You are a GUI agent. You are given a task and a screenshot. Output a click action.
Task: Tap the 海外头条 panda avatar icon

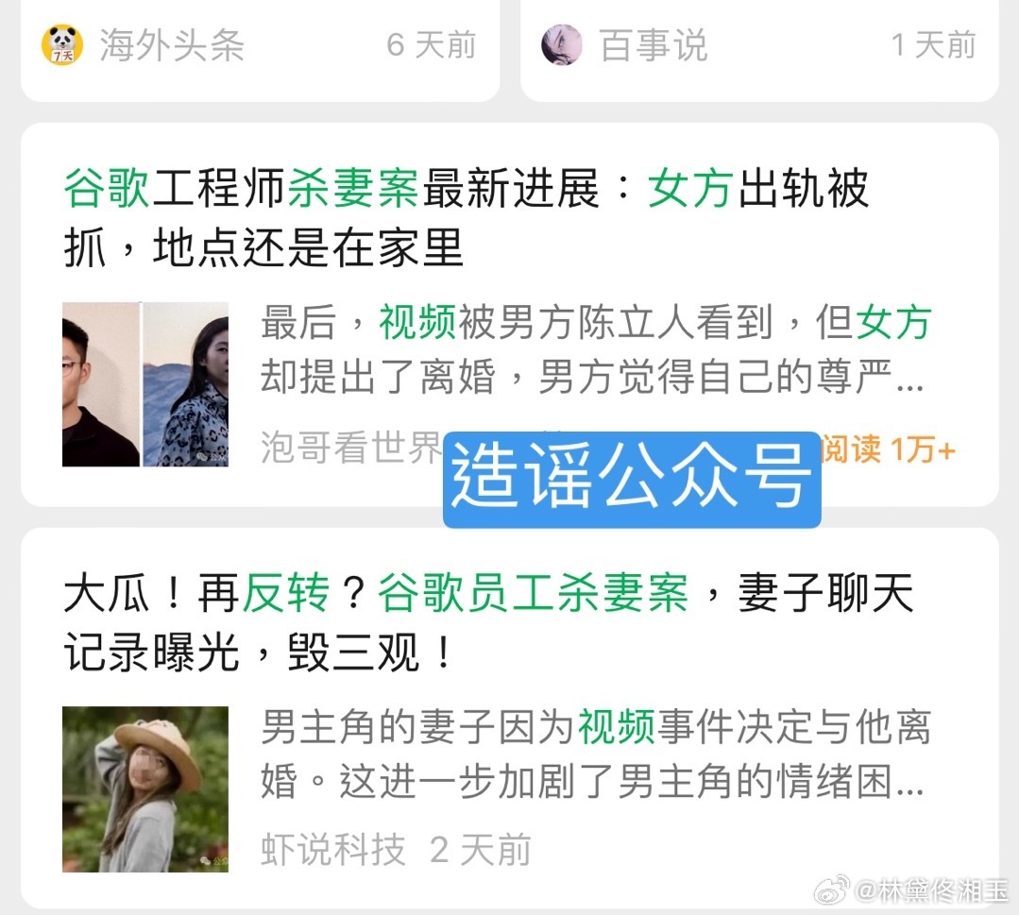pyautogui.click(x=62, y=44)
